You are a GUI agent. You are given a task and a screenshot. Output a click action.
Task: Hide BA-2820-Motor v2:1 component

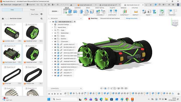(x=55, y=47)
